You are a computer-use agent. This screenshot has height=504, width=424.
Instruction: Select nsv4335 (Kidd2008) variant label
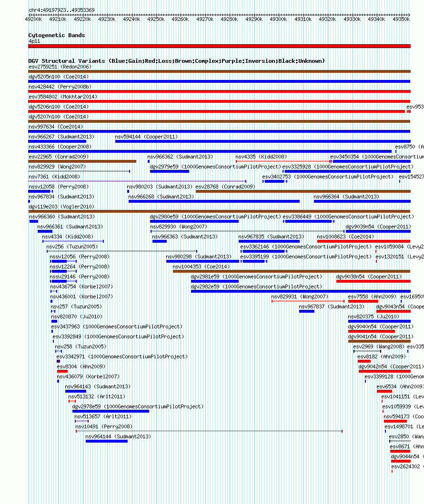[261, 157]
